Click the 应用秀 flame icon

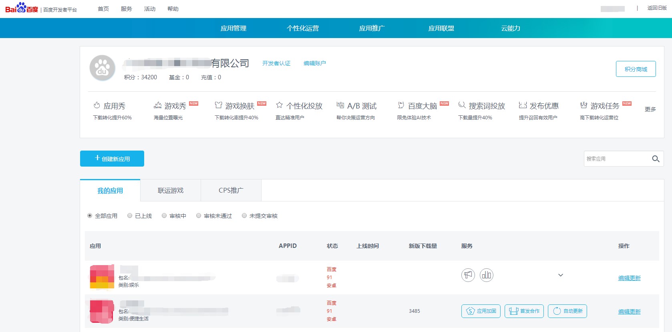pyautogui.click(x=97, y=105)
